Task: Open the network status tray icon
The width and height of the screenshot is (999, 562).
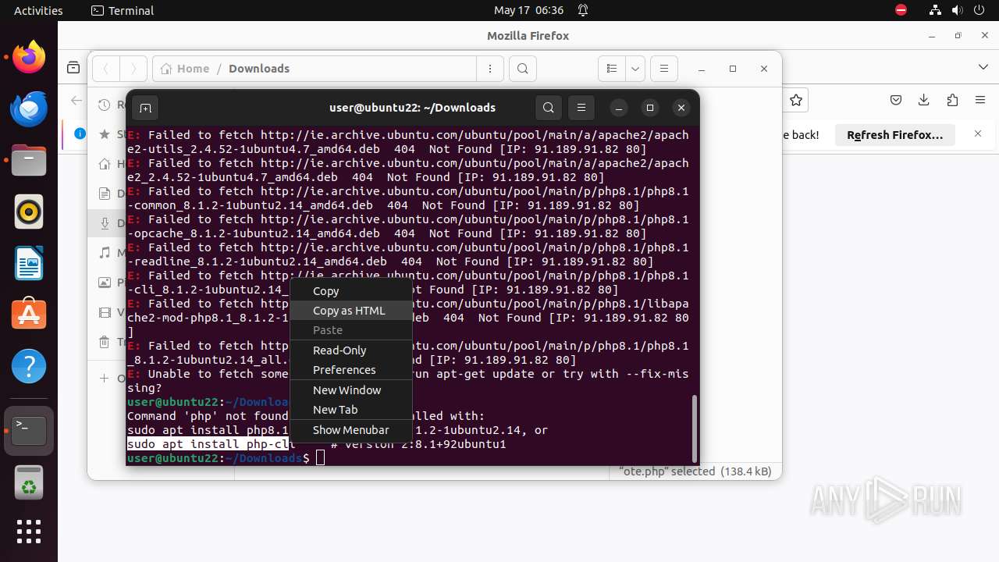Action: [935, 10]
